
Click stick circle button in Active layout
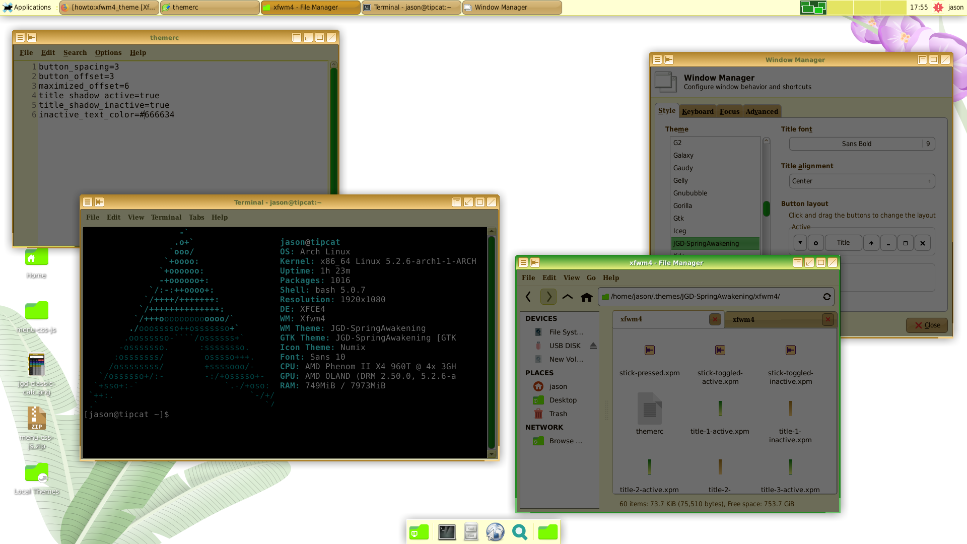pos(816,243)
